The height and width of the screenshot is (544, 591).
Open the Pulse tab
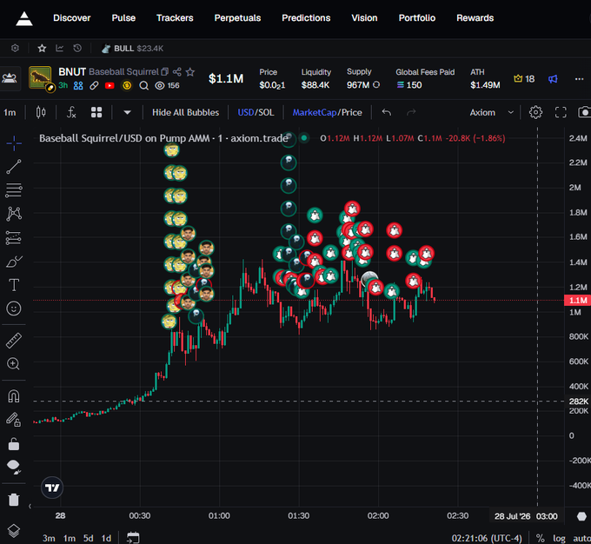pyautogui.click(x=123, y=18)
